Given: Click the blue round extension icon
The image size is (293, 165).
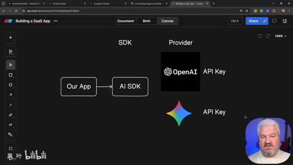Looking at the screenshot, I should (x=267, y=11).
